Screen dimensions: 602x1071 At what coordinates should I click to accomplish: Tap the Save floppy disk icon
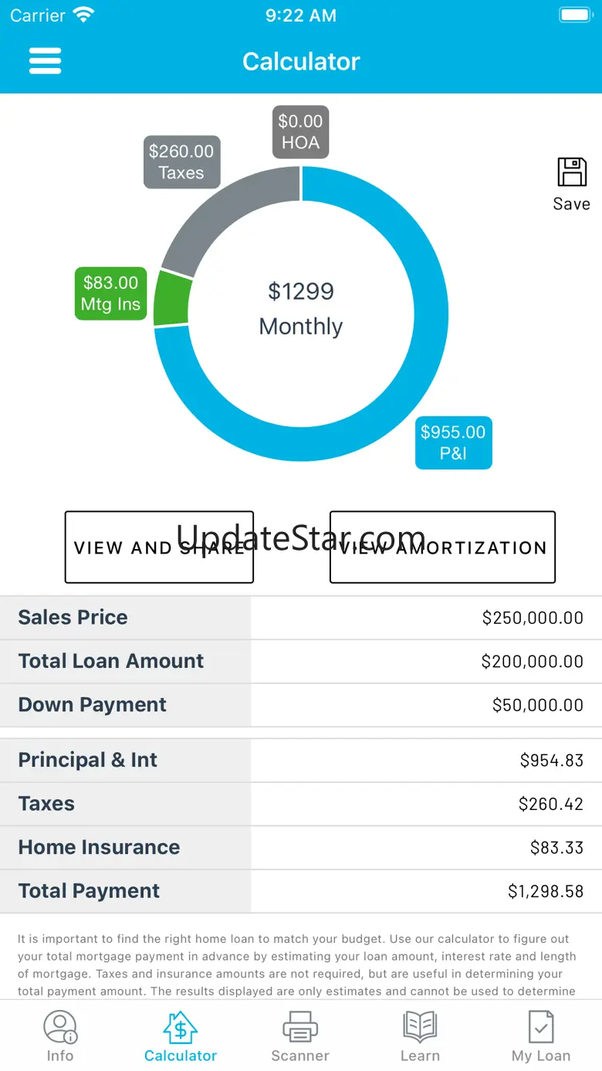pyautogui.click(x=572, y=172)
